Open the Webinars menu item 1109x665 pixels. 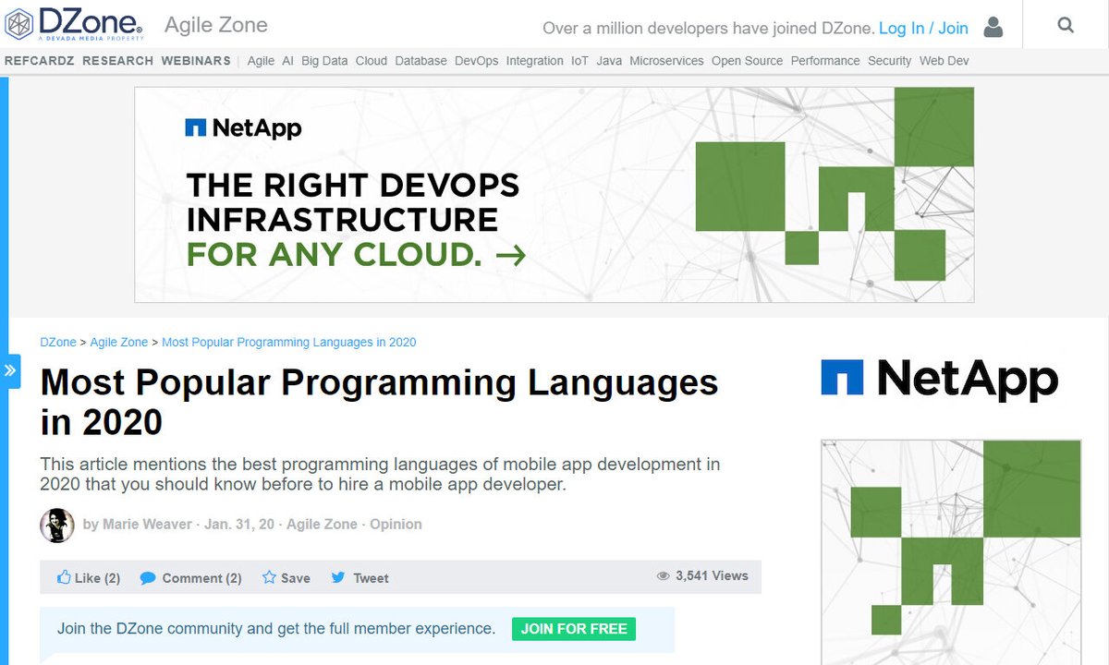[196, 61]
